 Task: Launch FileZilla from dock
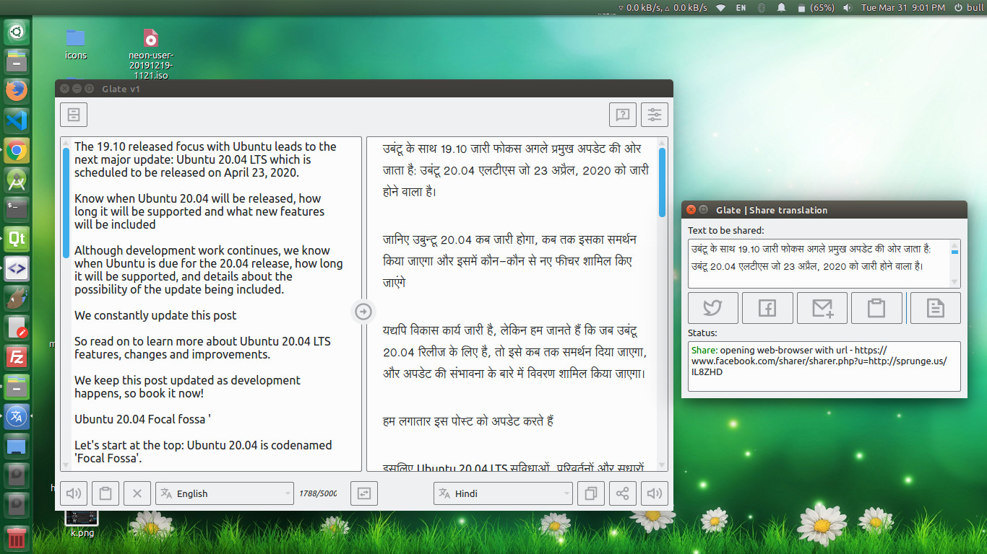[17, 357]
